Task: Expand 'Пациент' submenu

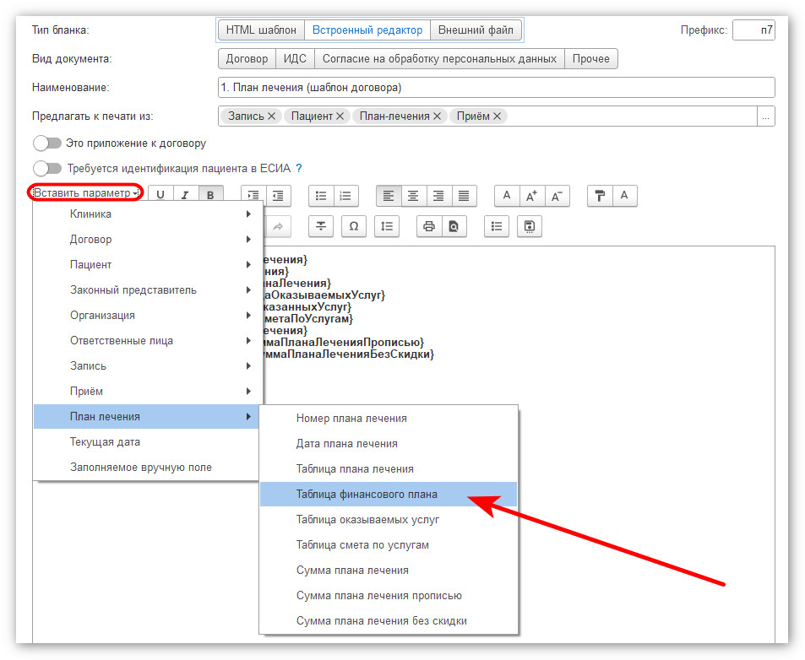Action: 148,265
